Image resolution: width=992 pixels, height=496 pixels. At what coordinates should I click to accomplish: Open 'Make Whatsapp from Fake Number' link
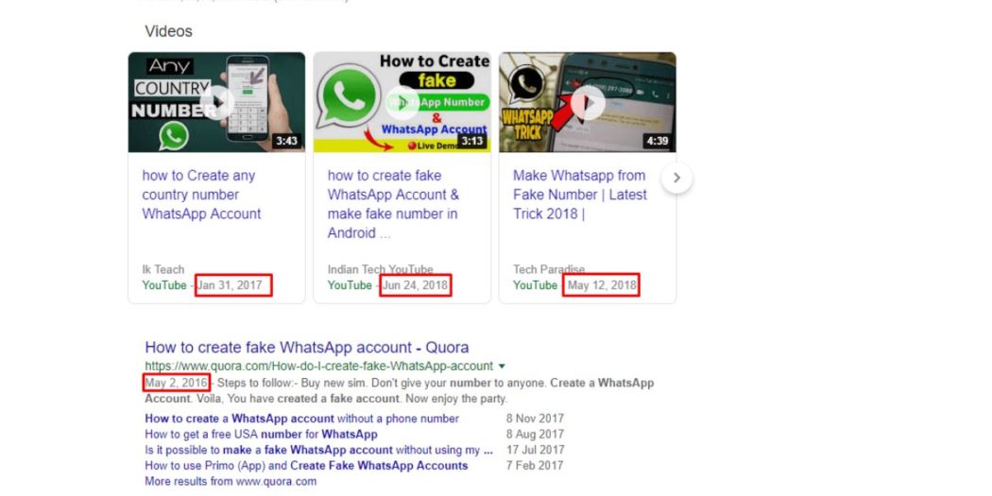[579, 195]
